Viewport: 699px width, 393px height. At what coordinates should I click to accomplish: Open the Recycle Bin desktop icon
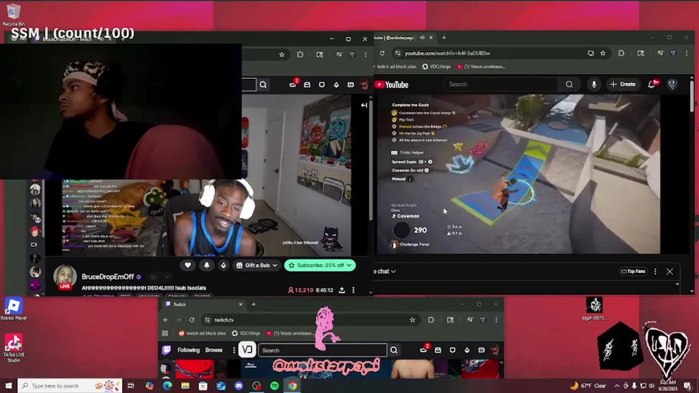point(13,15)
